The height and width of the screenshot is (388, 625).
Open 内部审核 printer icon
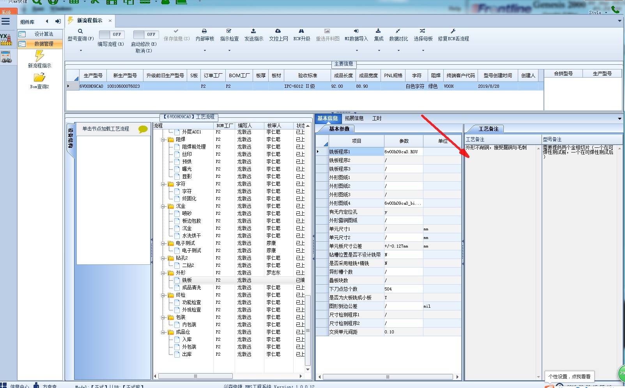click(x=204, y=31)
